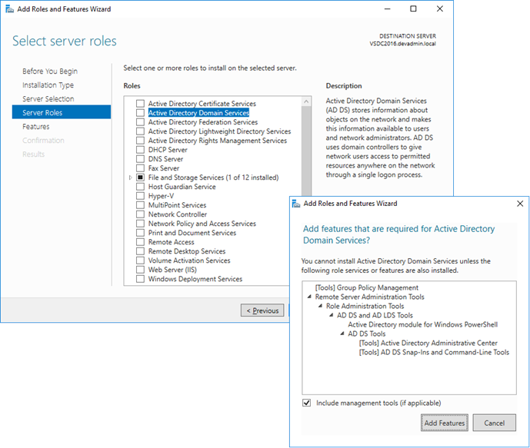Image resolution: width=530 pixels, height=448 pixels.
Task: Uncheck Include management tools option
Action: (307, 403)
